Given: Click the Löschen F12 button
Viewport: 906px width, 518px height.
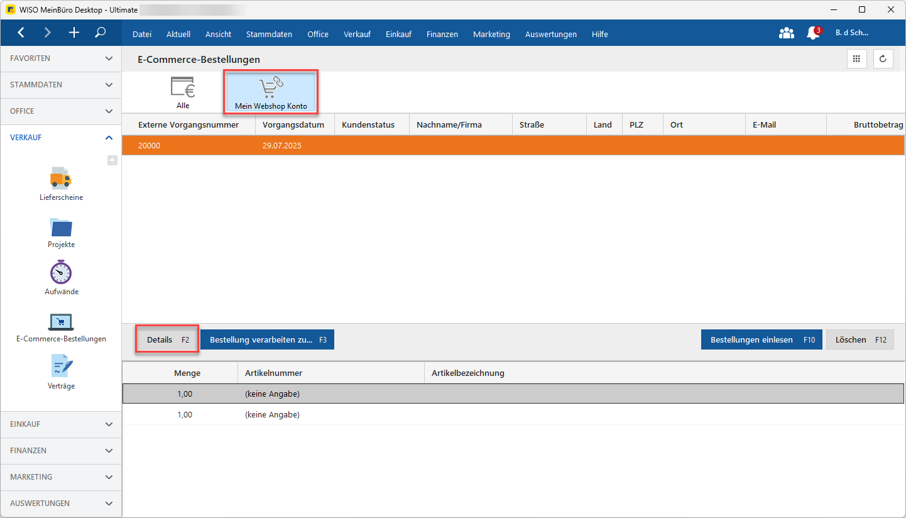Looking at the screenshot, I should 860,339.
